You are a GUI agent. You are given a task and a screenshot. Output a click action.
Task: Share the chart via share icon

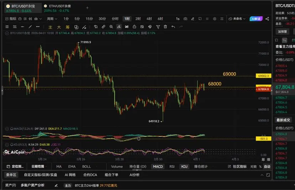[267, 19]
